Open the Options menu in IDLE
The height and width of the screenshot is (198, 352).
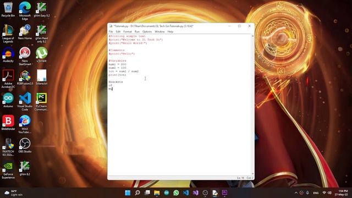pos(147,32)
